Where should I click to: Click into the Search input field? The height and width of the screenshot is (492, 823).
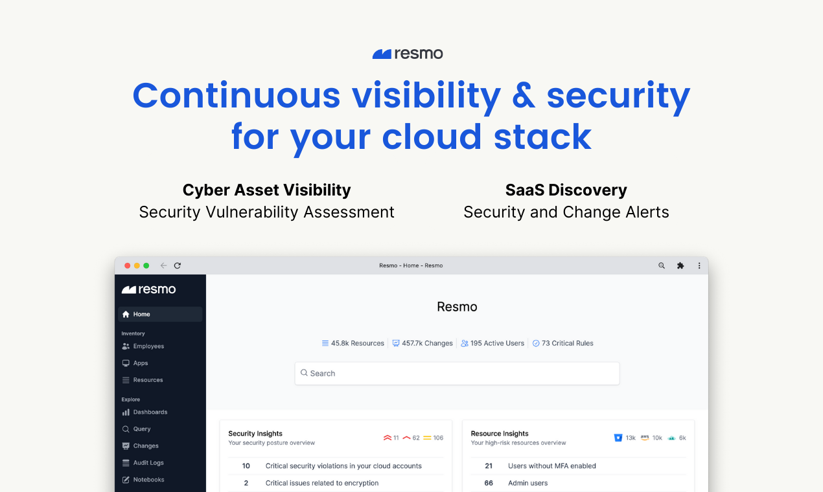point(457,374)
